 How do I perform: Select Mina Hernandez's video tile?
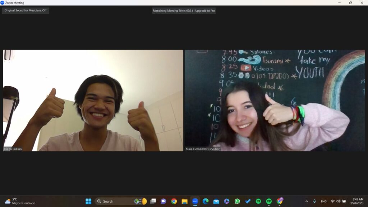point(275,100)
